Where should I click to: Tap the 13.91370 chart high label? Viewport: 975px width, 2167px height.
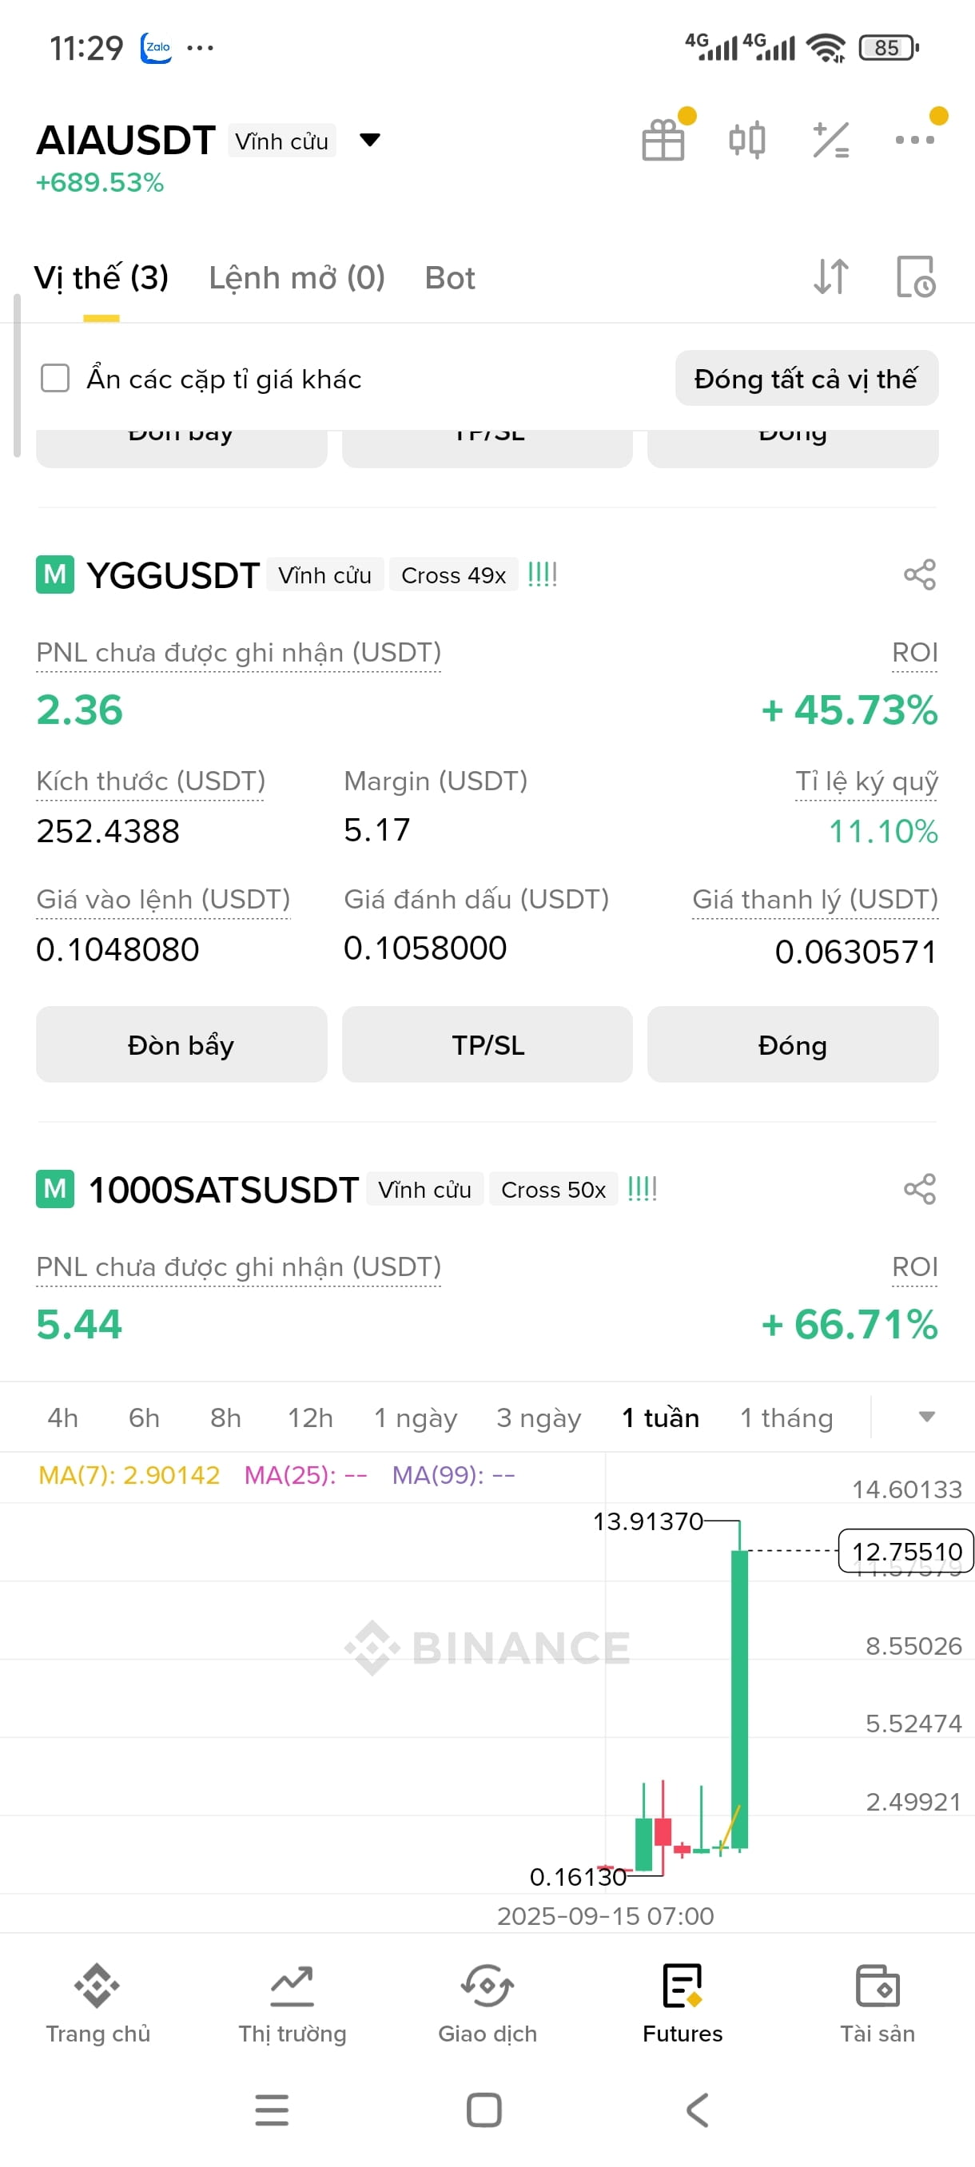click(x=648, y=1521)
